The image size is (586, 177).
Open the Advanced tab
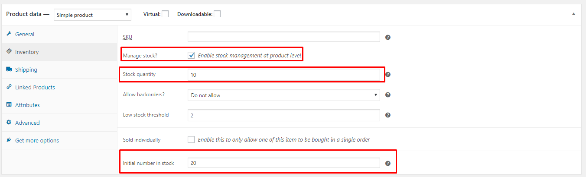(27, 123)
